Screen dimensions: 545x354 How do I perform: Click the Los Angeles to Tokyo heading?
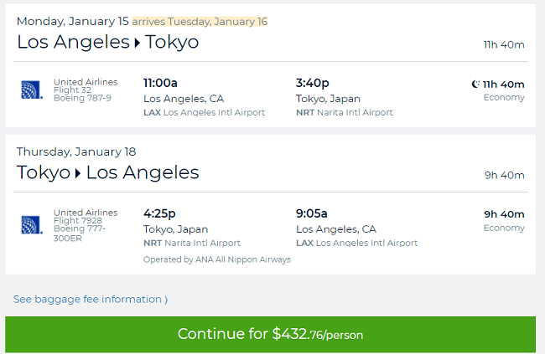pos(108,43)
